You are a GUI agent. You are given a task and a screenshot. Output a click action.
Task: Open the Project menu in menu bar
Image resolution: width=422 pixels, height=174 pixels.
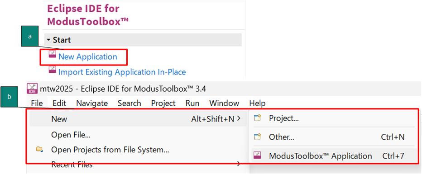tap(163, 103)
